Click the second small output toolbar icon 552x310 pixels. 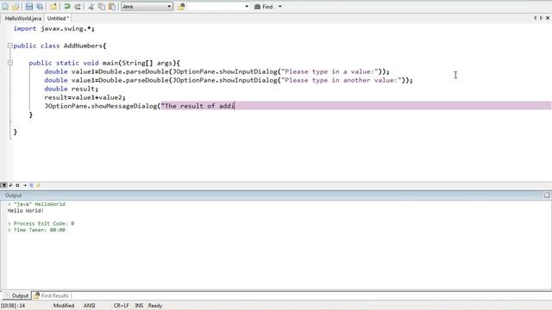(10, 185)
